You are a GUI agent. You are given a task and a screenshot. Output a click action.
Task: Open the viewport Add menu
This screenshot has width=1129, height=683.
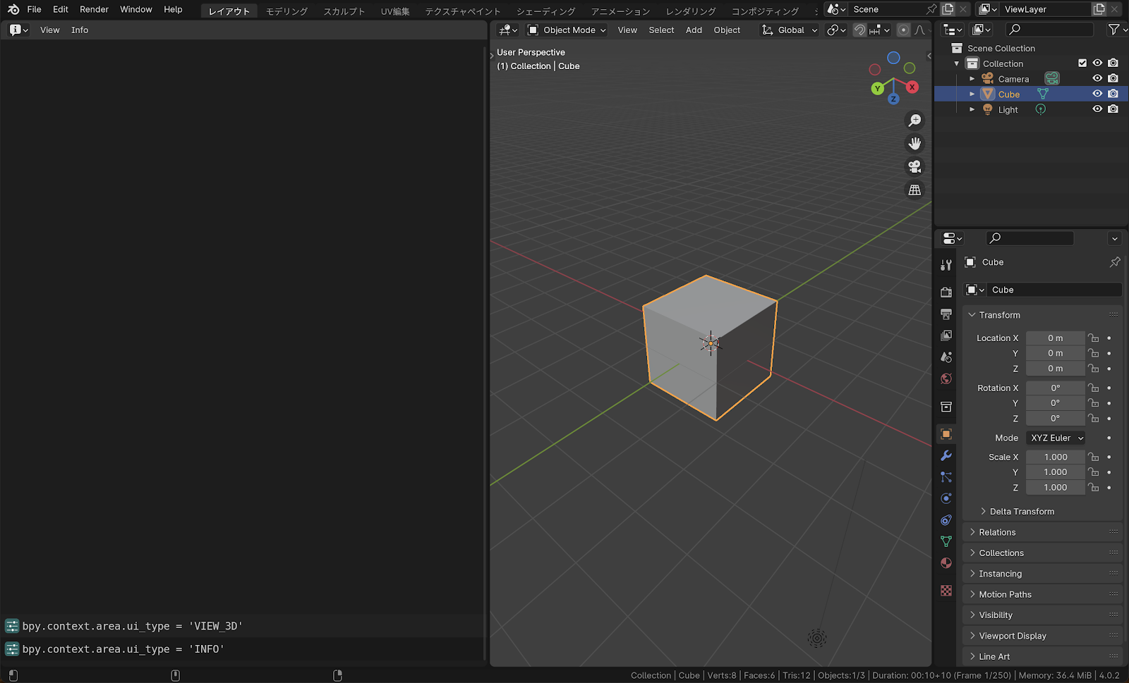coord(694,30)
